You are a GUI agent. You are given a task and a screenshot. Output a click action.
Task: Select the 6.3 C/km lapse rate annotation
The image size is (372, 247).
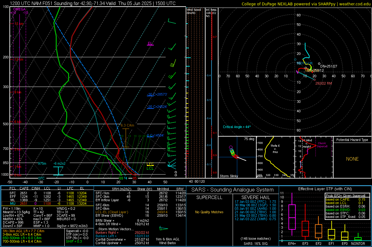127,125
